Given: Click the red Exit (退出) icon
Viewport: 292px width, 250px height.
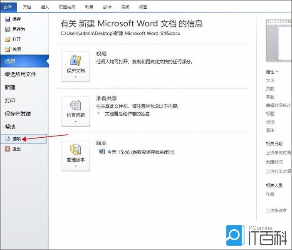Looking at the screenshot, I should 7,149.
